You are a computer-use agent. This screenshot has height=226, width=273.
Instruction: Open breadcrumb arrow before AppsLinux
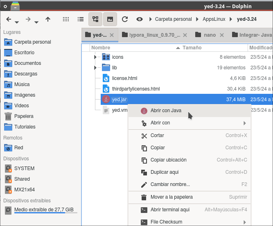[x=197, y=19]
